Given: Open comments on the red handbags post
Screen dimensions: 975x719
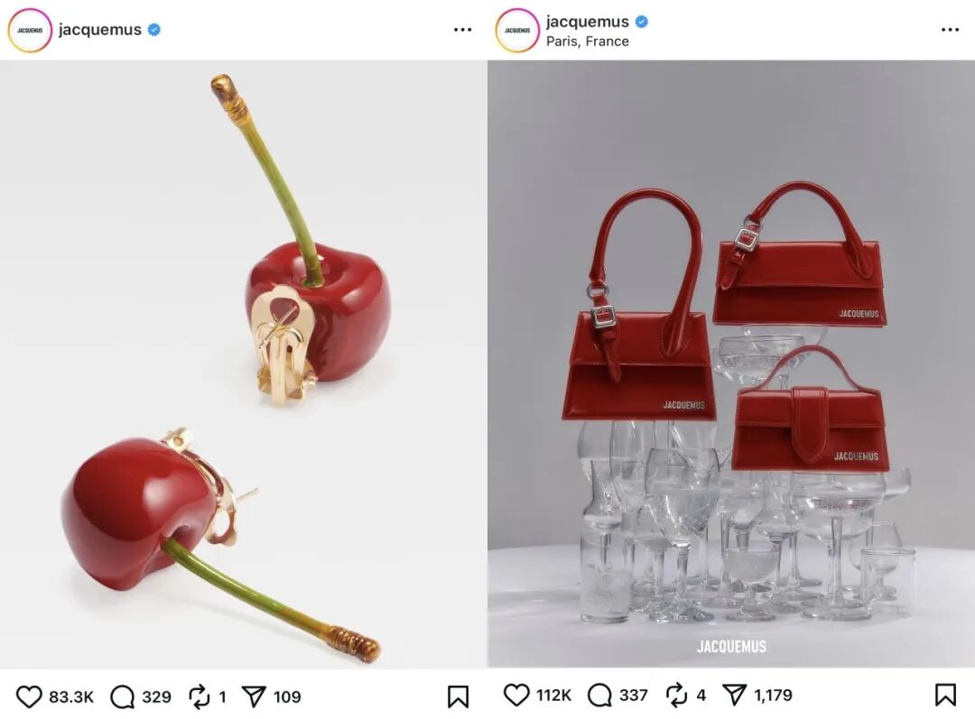Looking at the screenshot, I should [x=599, y=696].
